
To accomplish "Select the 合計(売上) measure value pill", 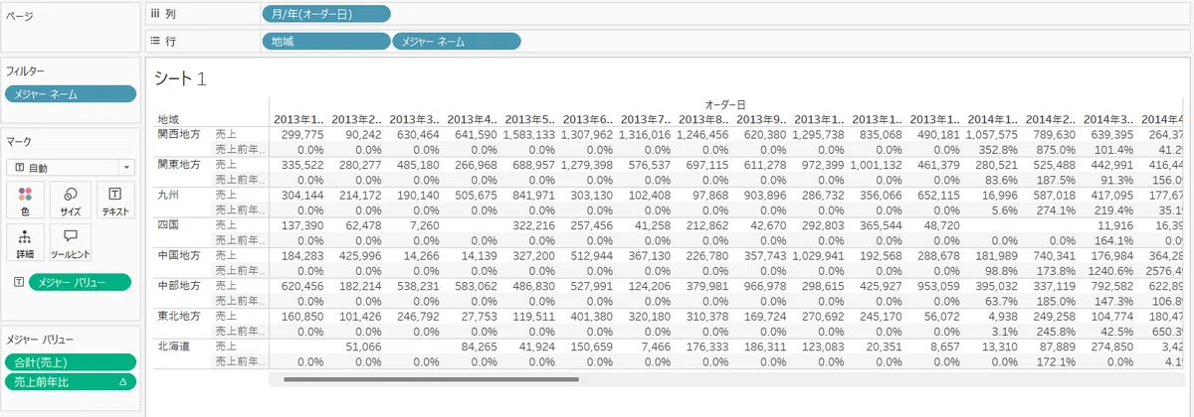I will (70, 362).
